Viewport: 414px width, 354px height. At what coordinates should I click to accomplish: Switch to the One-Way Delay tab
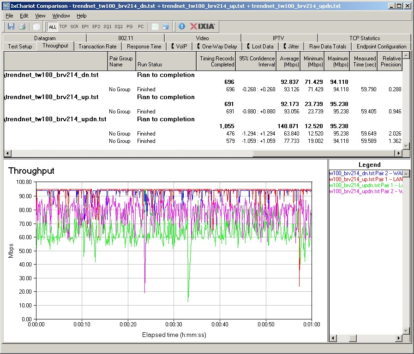coord(217,47)
